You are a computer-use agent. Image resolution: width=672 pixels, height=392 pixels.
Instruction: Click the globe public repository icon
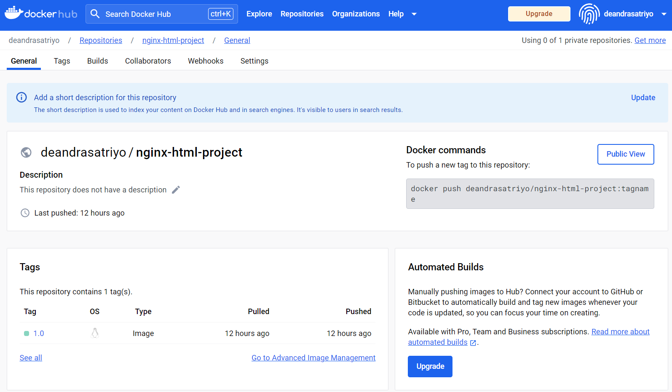[x=26, y=152]
